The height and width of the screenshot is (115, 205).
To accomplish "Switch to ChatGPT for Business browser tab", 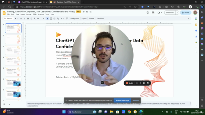I will (33, 2).
